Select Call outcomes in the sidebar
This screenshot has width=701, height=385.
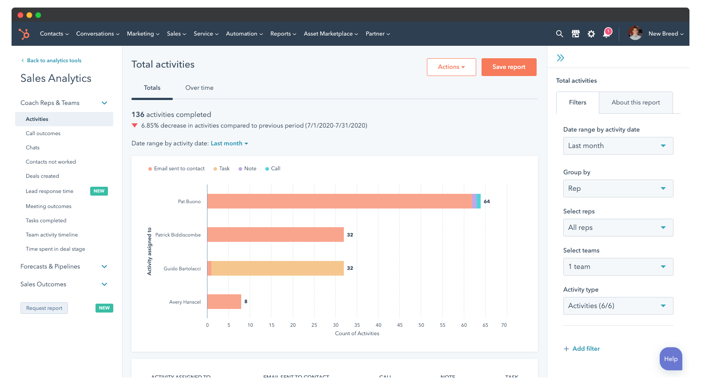click(x=43, y=133)
